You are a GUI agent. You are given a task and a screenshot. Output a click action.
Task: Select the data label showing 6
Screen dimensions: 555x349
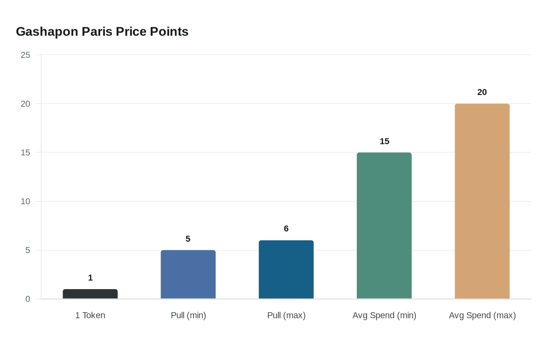point(286,228)
